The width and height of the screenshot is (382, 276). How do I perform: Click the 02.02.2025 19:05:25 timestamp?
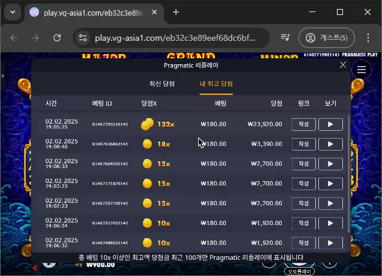[x=61, y=124]
